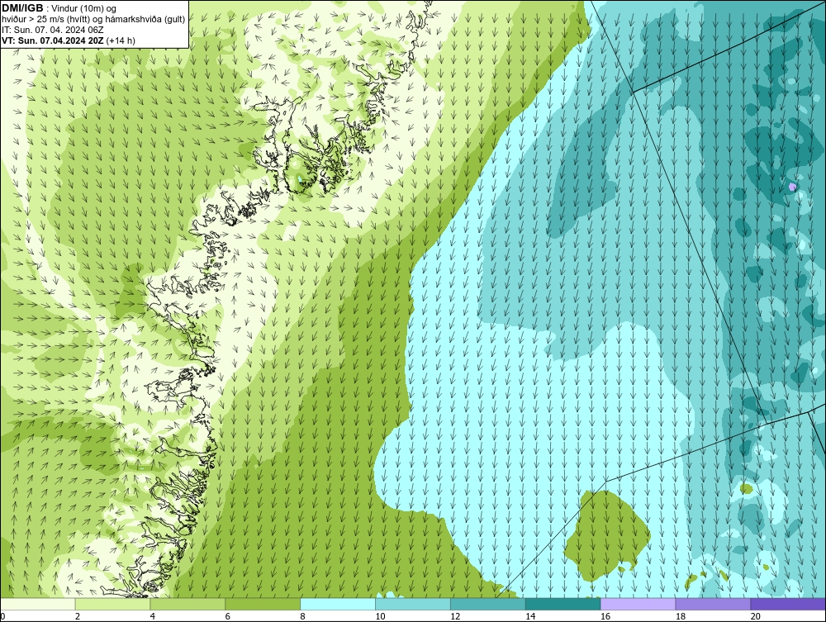Click the '(+14 h)' forecast offset text
The image size is (826, 622).
pos(121,40)
